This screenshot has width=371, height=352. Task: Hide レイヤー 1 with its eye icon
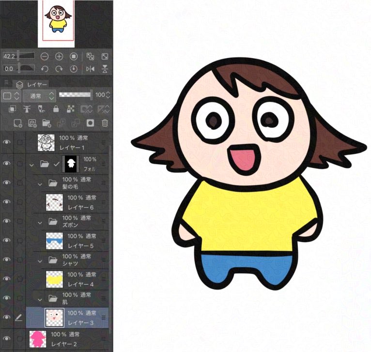pos(7,142)
